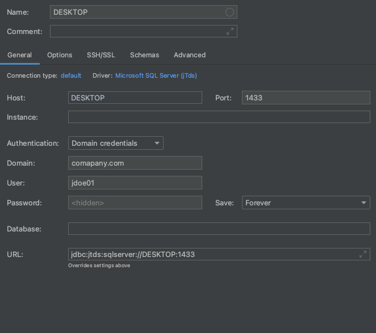This screenshot has height=333, width=376.
Task: Focus the Host field containing DESKTOP
Action: pyautogui.click(x=135, y=98)
